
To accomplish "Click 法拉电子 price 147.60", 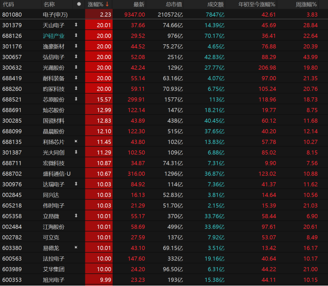I will (x=136, y=259).
